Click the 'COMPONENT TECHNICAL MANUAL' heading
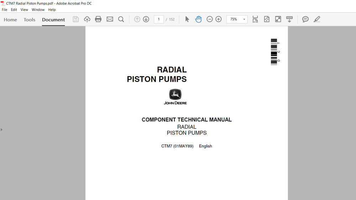This screenshot has height=200, width=356. (187, 120)
